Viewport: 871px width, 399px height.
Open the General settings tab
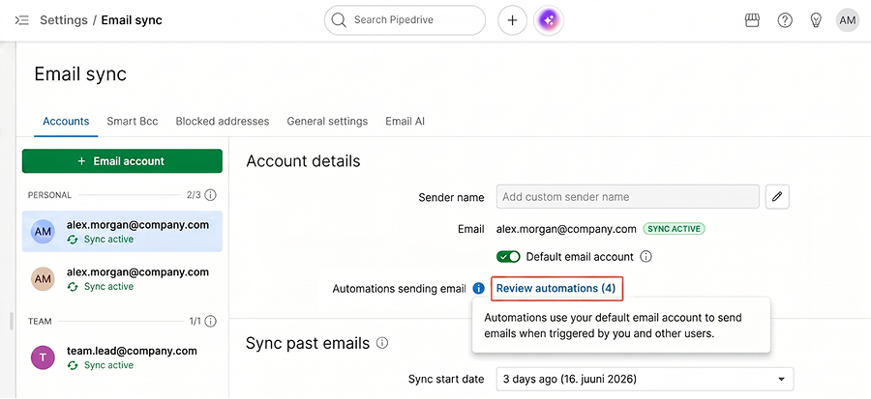pos(327,121)
